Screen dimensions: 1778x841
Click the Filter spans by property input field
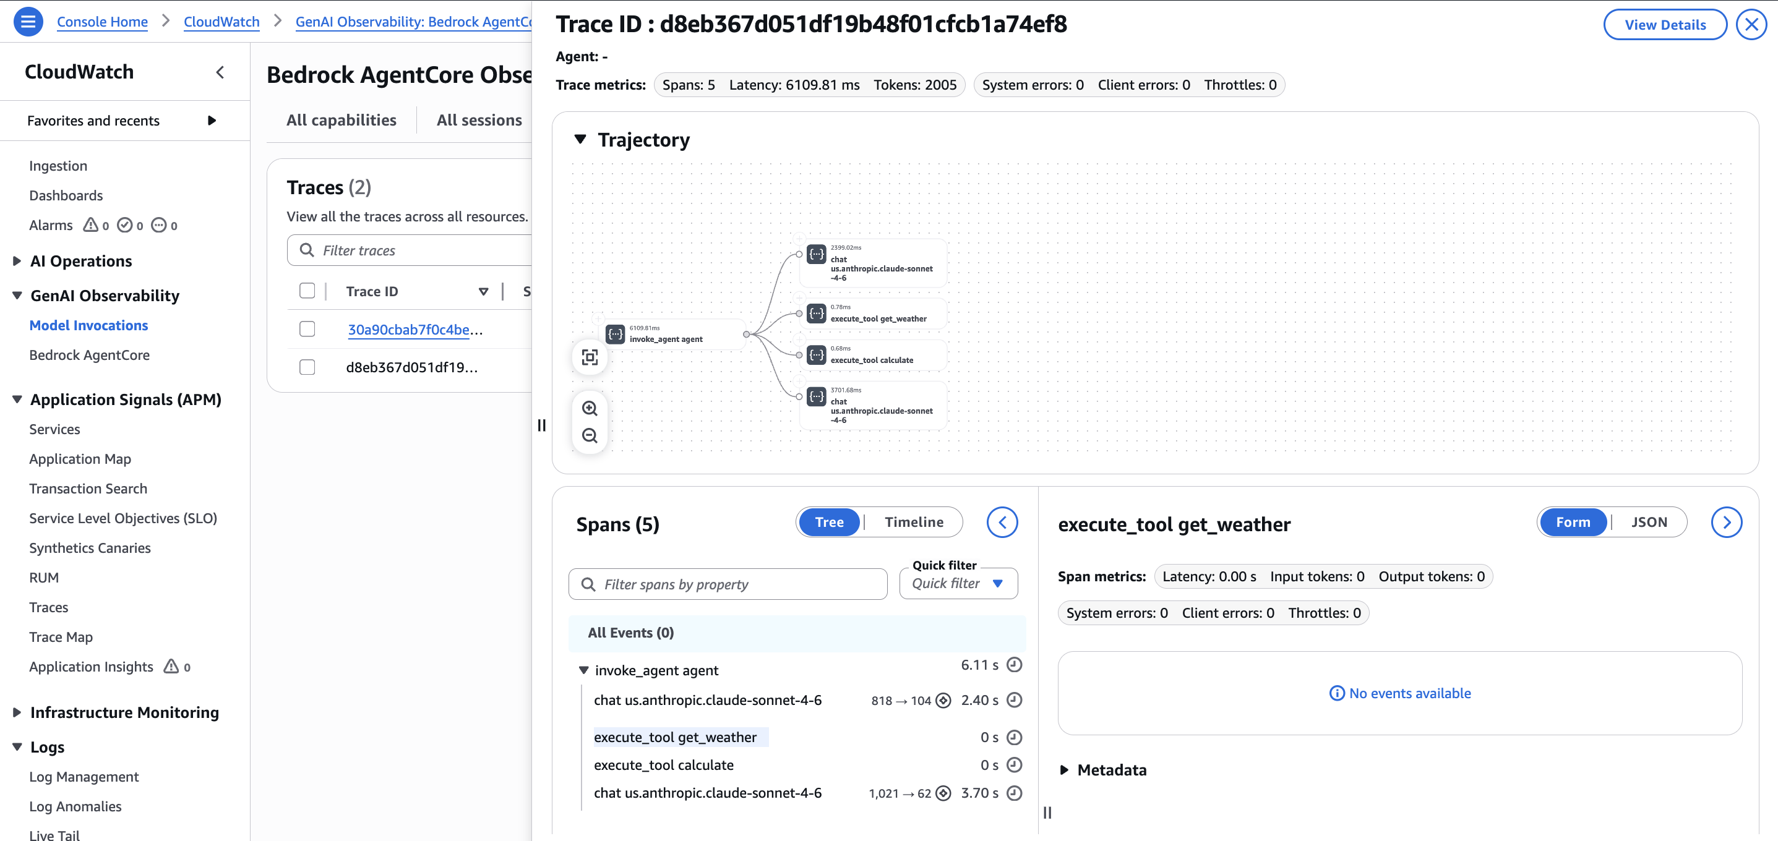[x=727, y=584]
